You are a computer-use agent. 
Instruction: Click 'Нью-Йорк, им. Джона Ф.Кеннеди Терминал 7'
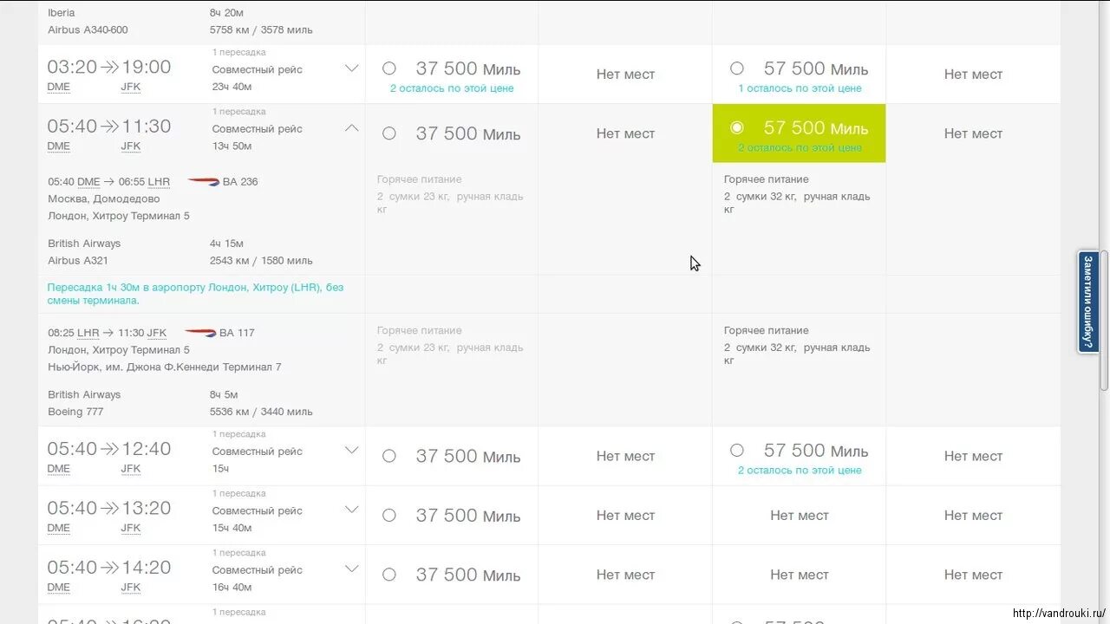(x=165, y=367)
